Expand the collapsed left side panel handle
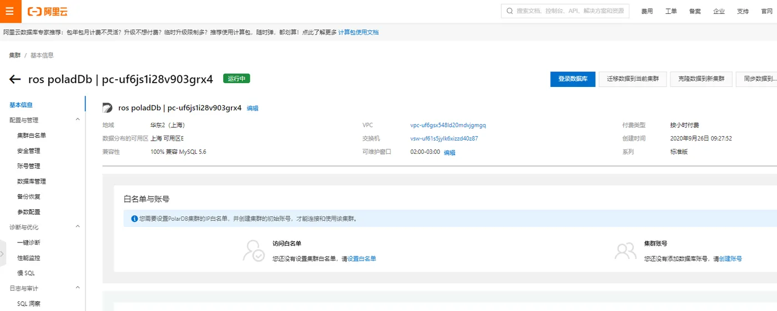Screen dimensions: 777x311 click(x=2, y=254)
